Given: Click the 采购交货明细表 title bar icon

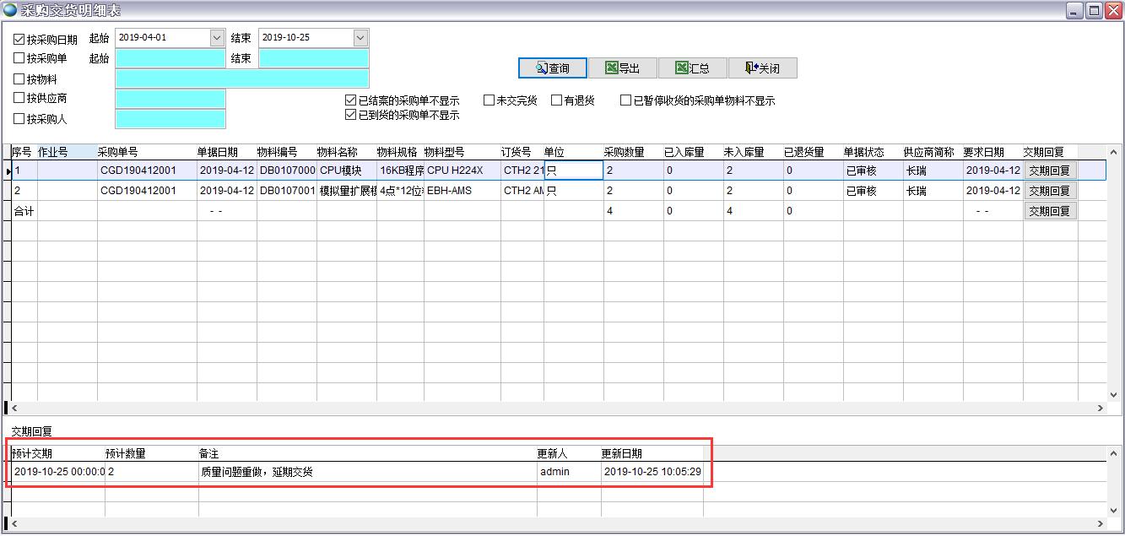Looking at the screenshot, I should pyautogui.click(x=9, y=8).
